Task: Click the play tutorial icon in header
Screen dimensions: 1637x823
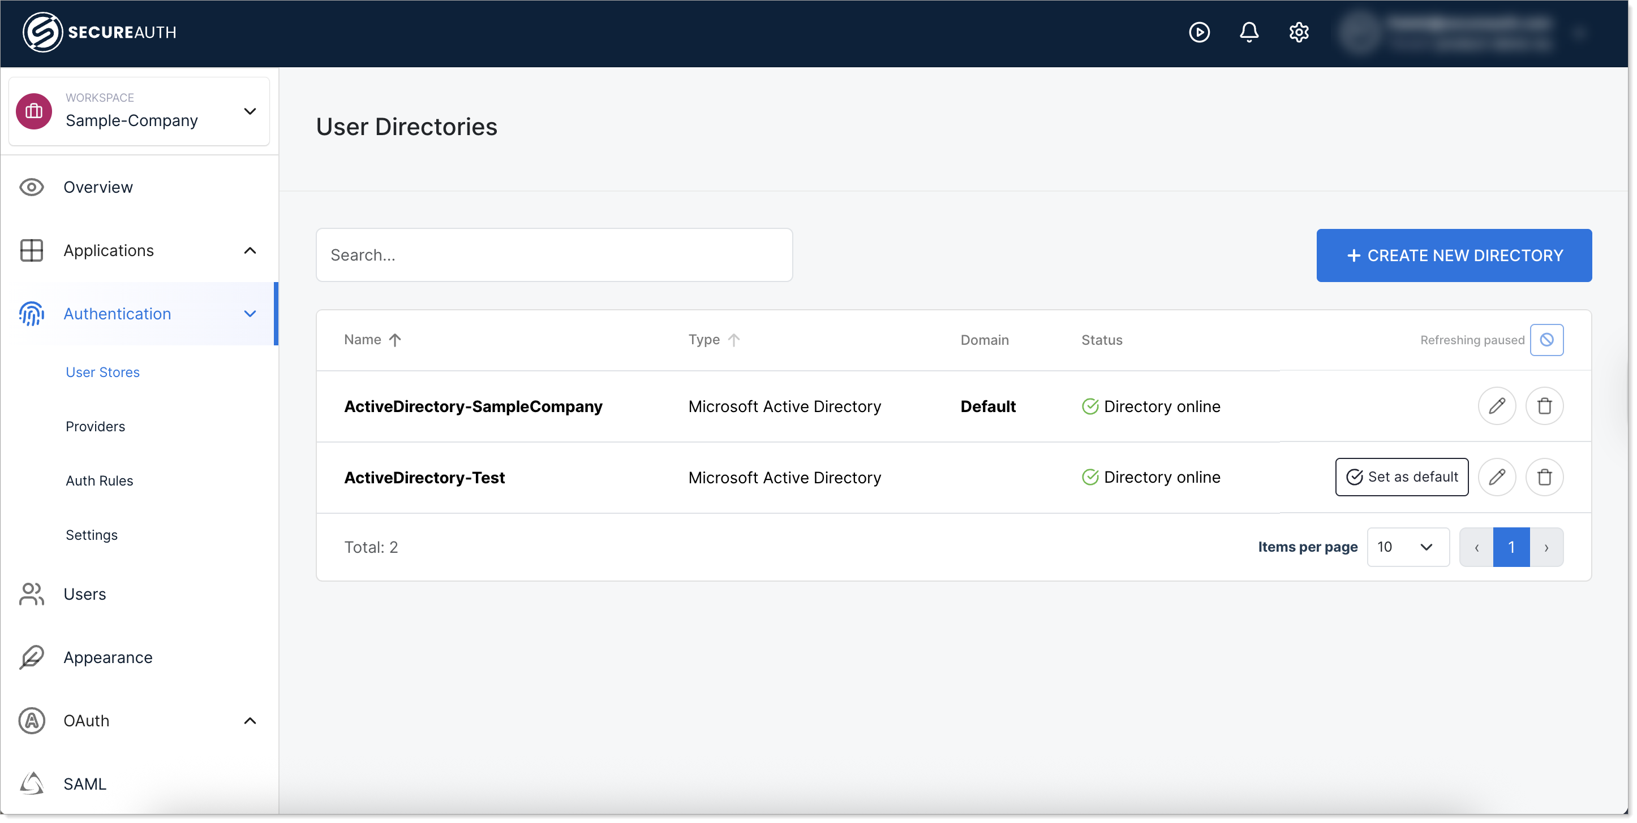Action: click(x=1199, y=32)
